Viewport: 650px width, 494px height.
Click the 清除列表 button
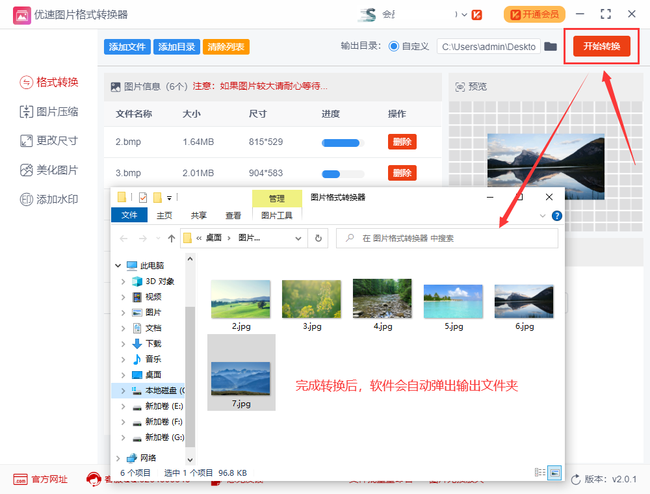226,47
